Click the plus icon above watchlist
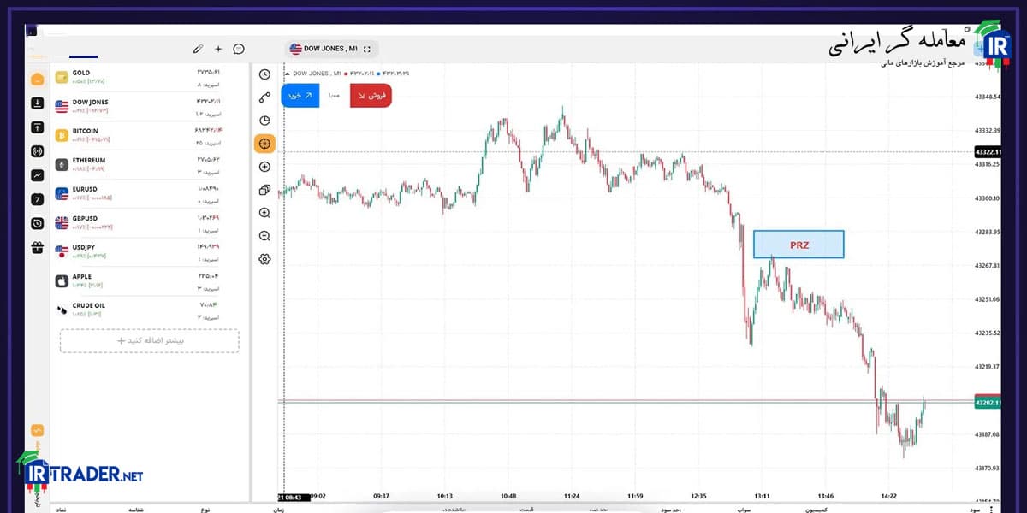 (218, 50)
